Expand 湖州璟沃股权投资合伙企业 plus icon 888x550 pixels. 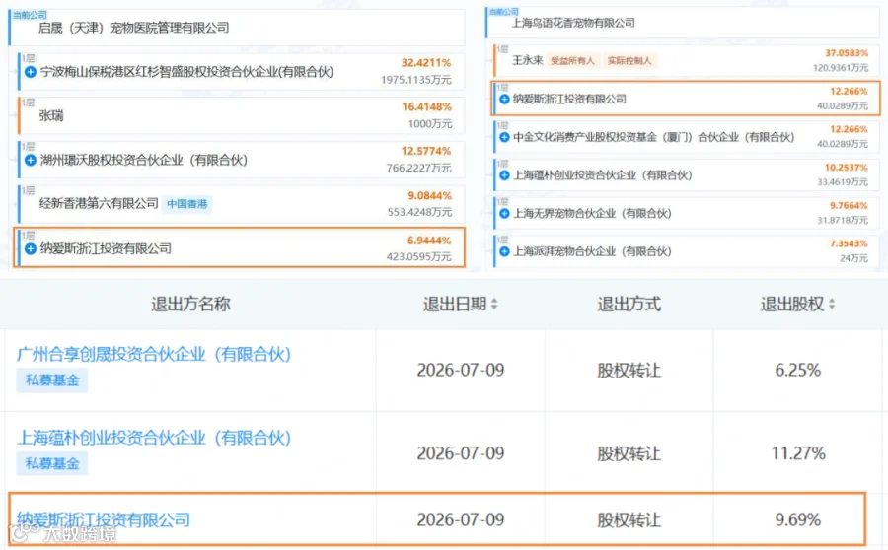click(31, 160)
